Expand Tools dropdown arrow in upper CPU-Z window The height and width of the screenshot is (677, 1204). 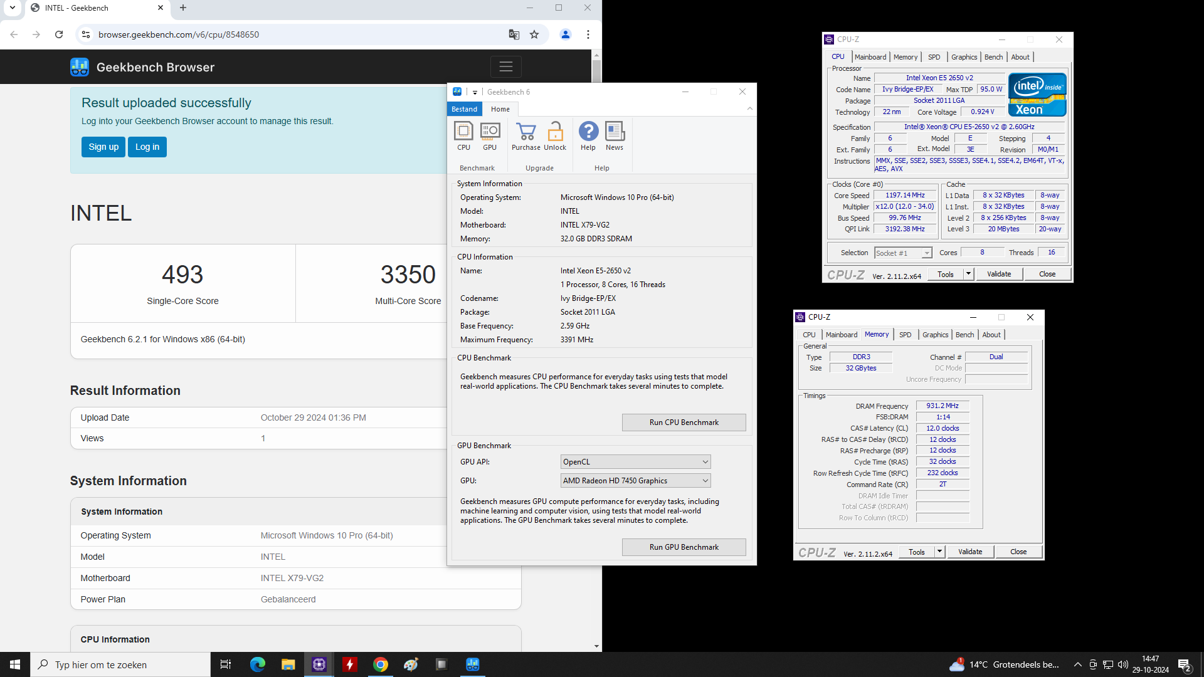pyautogui.click(x=968, y=274)
